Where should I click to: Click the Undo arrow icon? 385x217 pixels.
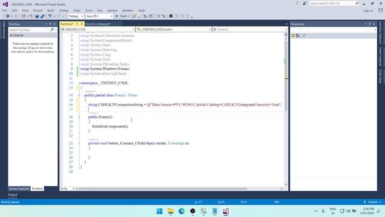[50, 16]
